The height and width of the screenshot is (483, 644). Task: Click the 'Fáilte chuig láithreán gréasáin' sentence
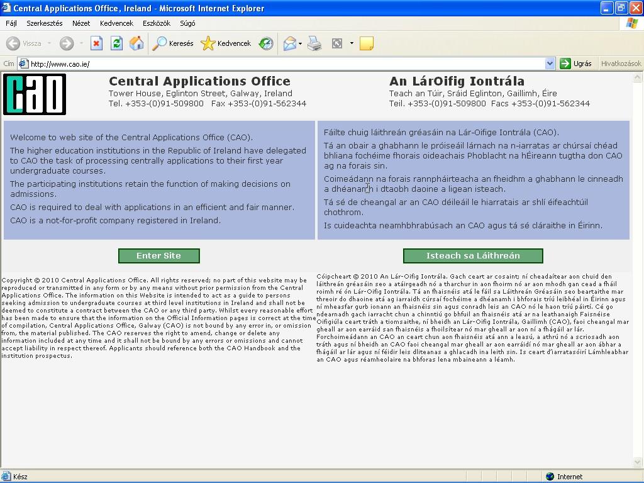(x=441, y=133)
